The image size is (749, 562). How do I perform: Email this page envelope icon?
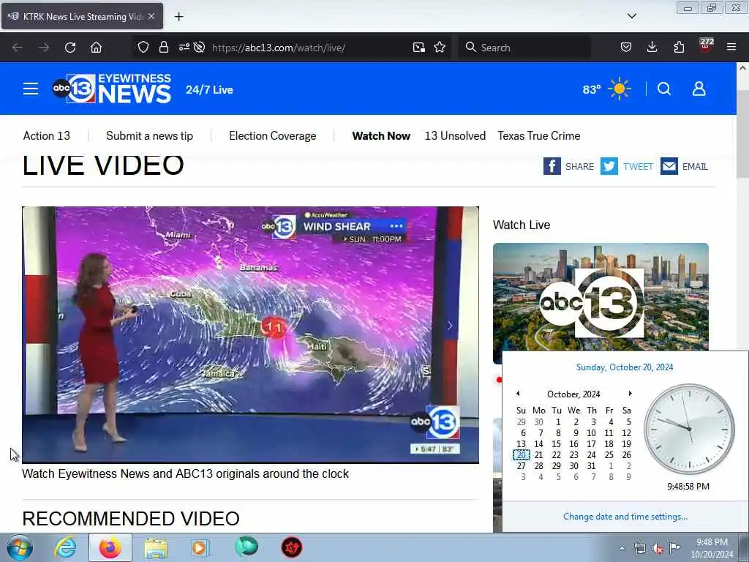(669, 166)
